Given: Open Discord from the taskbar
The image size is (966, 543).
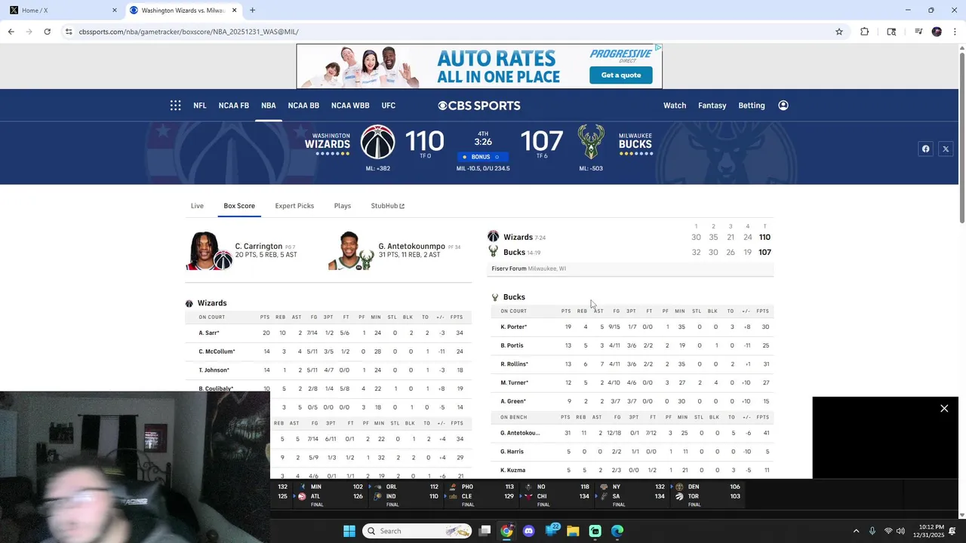Looking at the screenshot, I should (528, 531).
